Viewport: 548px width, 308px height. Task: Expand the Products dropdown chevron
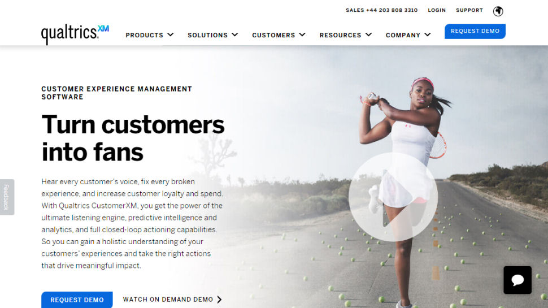tap(171, 34)
